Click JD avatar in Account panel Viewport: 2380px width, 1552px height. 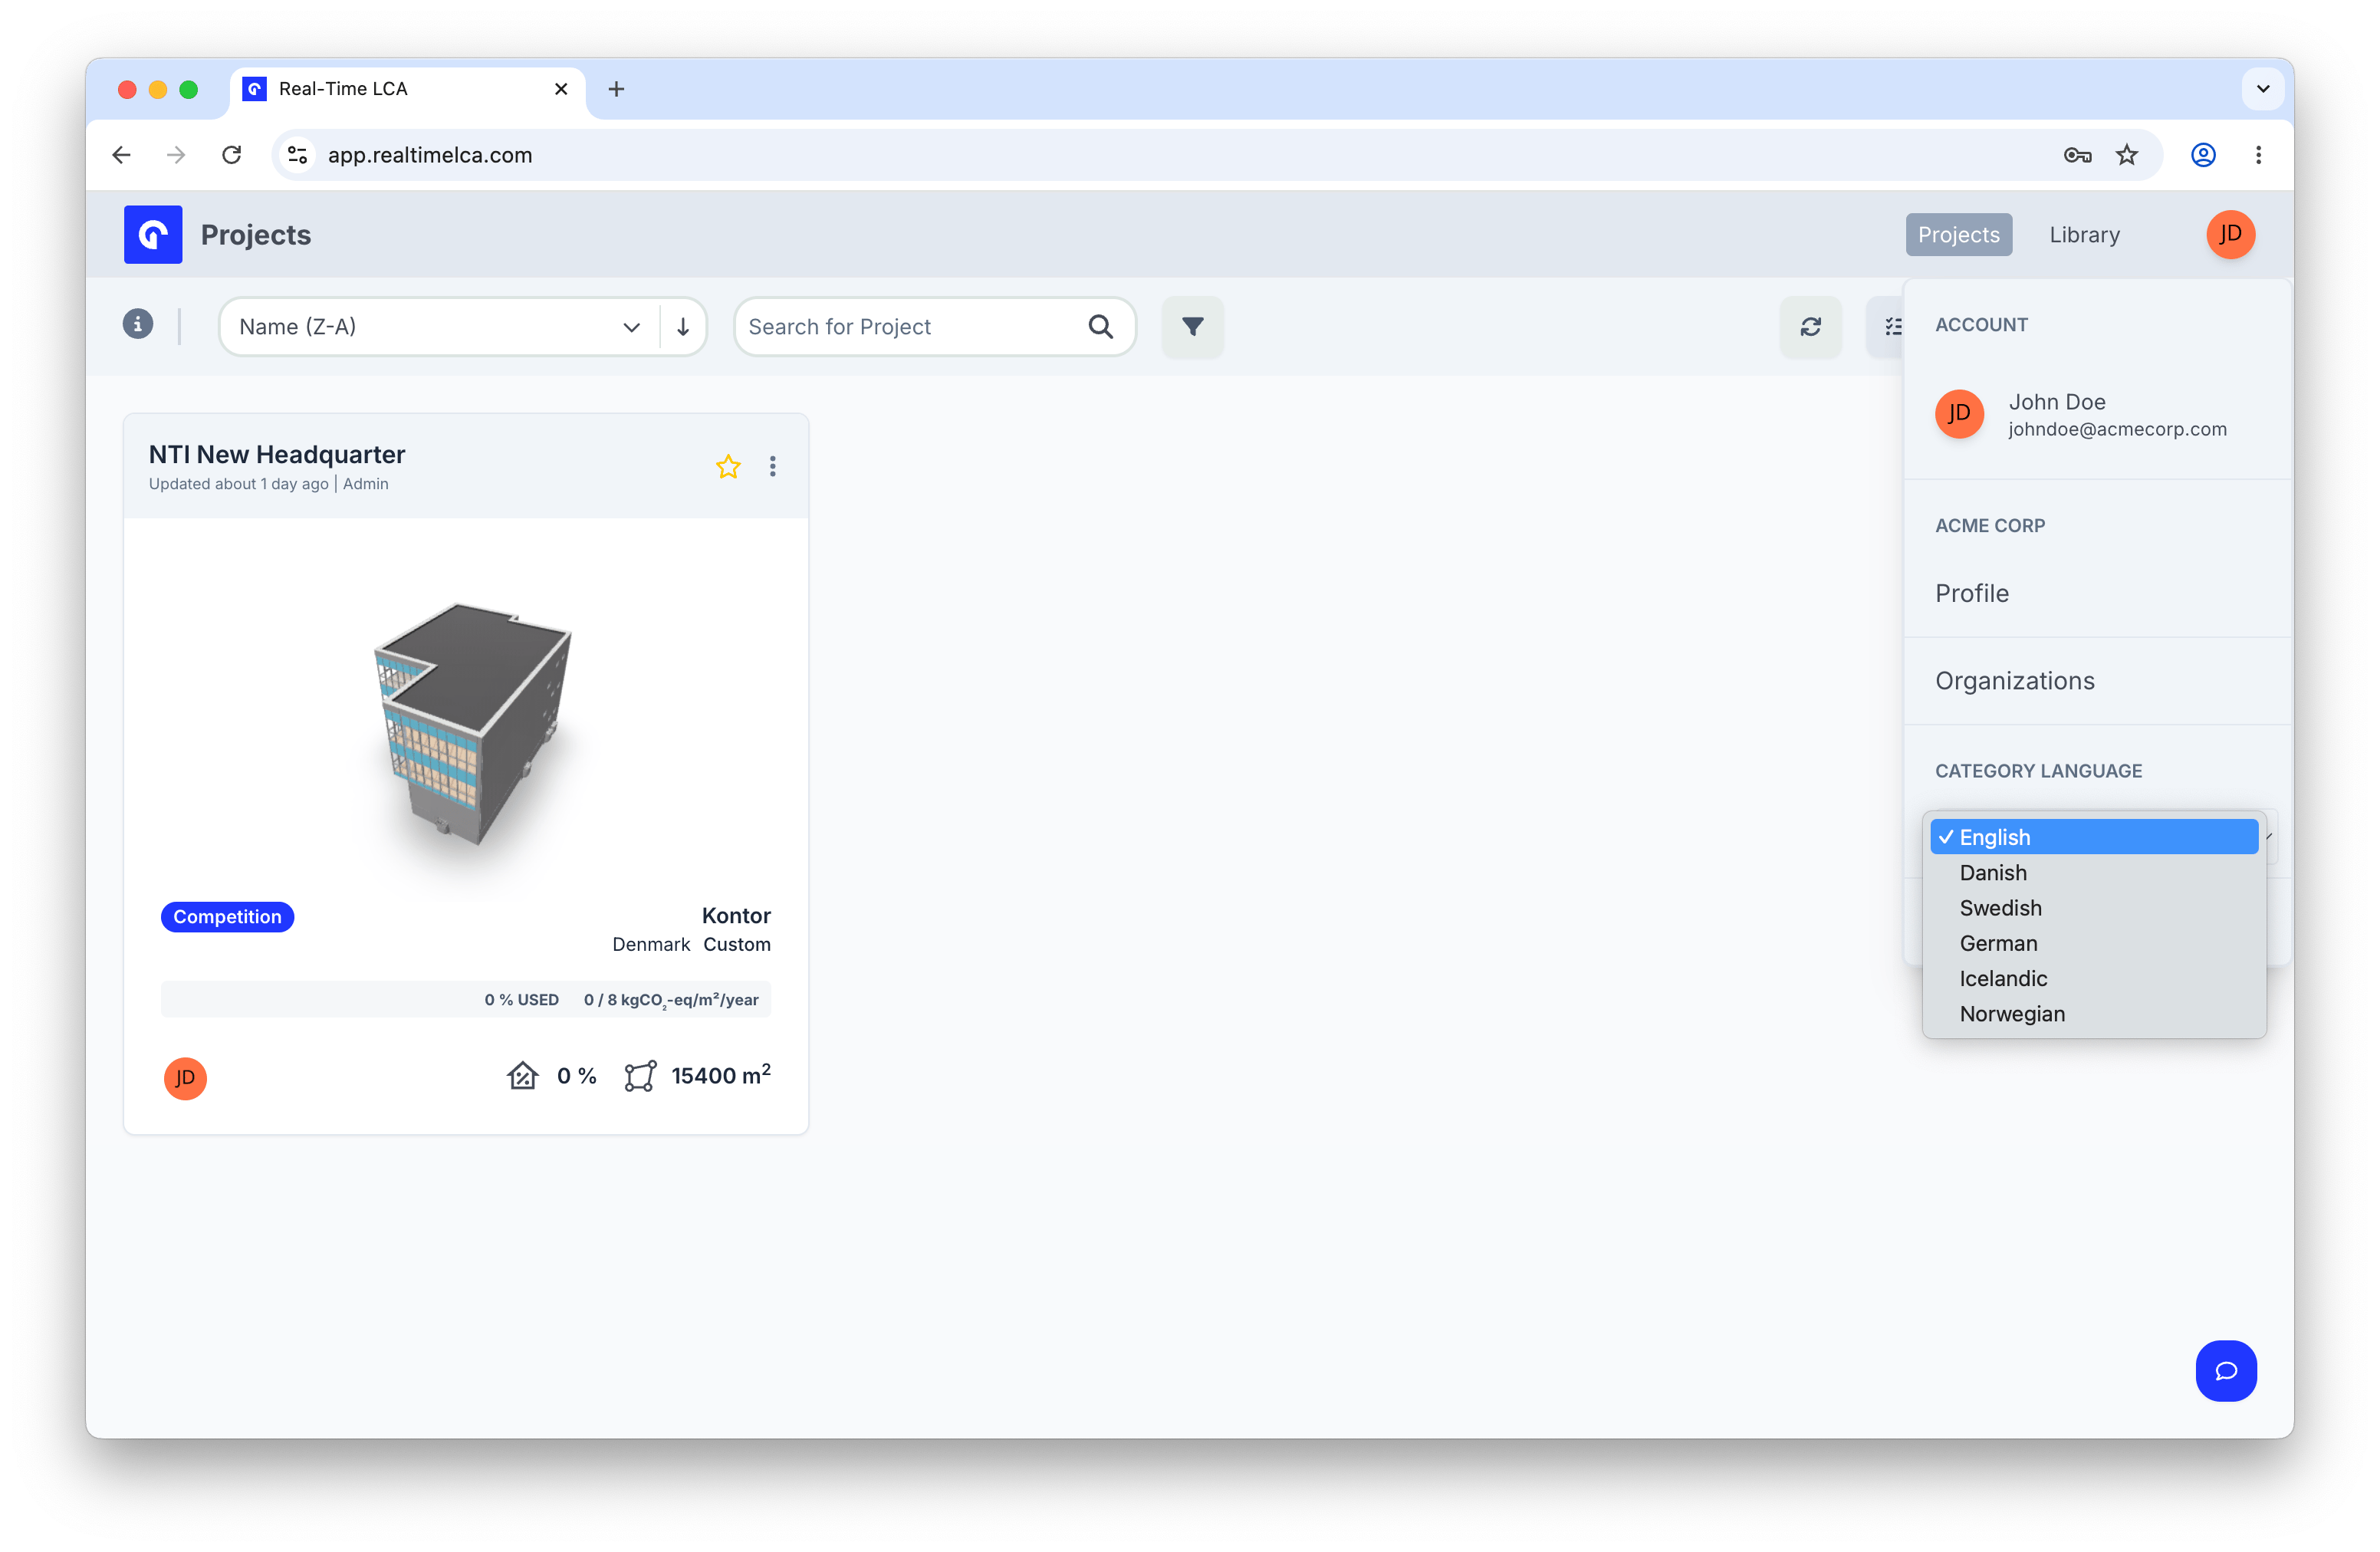tap(1959, 413)
